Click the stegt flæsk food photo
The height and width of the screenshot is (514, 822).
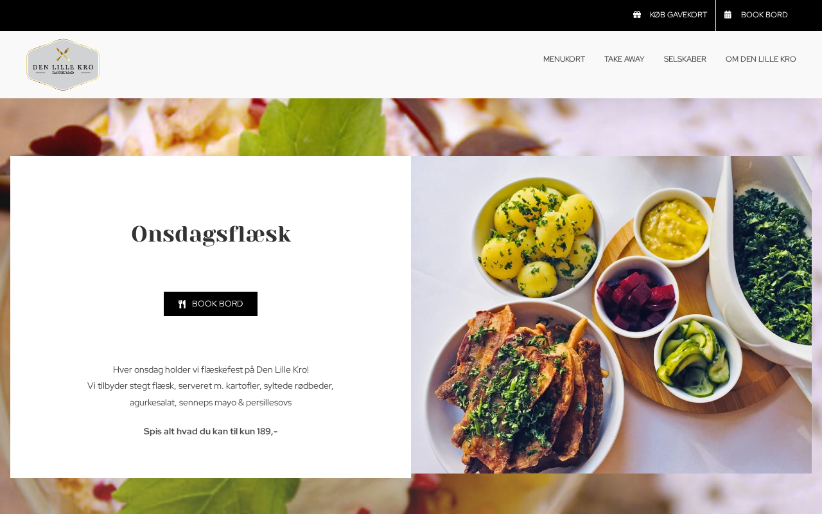pyautogui.click(x=611, y=315)
